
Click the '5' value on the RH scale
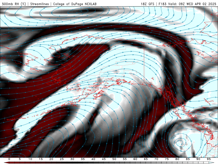[20, 159]
